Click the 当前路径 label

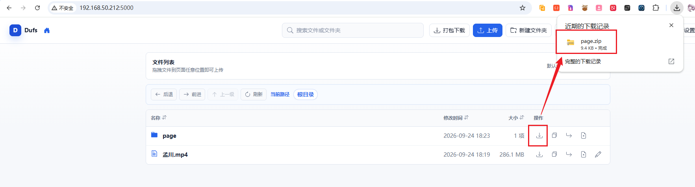pos(280,94)
